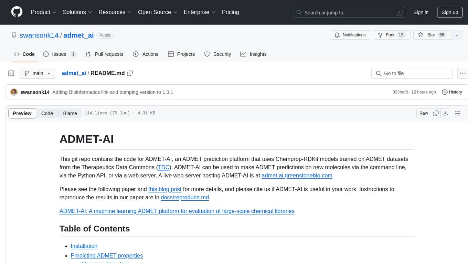Viewport: 468px width, 263px height.
Task: Focus the Search or jump to field
Action: click(x=349, y=12)
